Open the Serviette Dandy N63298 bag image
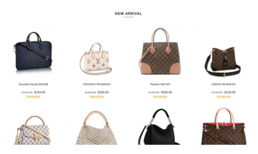258x154 pixels. tap(33, 51)
